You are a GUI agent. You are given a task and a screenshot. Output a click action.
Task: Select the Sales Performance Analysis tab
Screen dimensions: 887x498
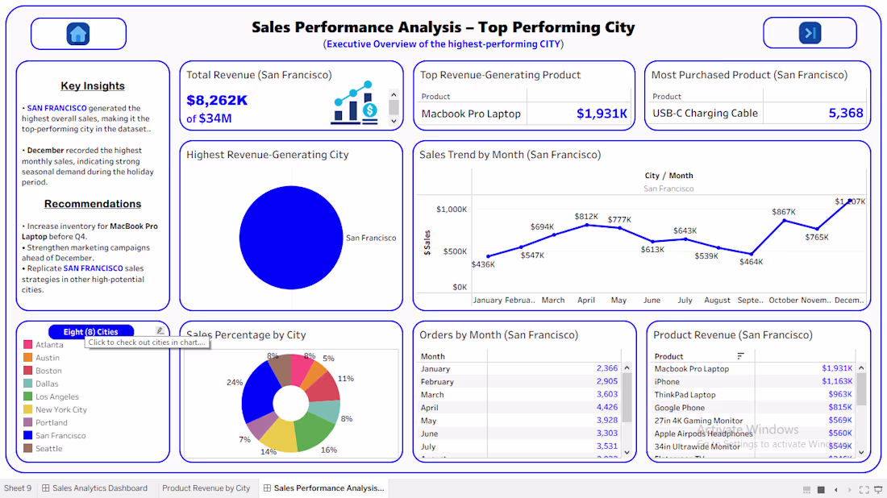pyautogui.click(x=323, y=488)
